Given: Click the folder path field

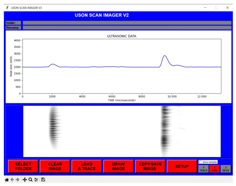Looking at the screenshot, I should tap(127, 23).
